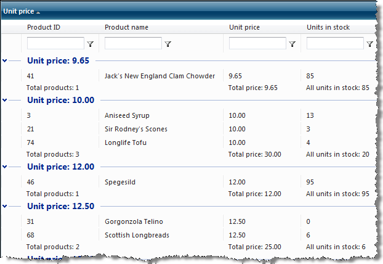Screen dimensions: 383x264
Task: Collapse the Unit price: 12.50 group
Action: point(5,205)
